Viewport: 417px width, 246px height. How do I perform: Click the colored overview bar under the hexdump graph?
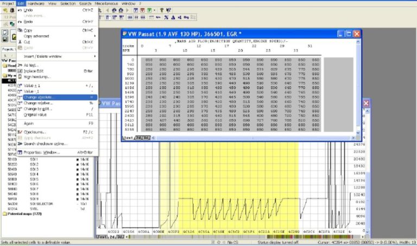click(245, 237)
